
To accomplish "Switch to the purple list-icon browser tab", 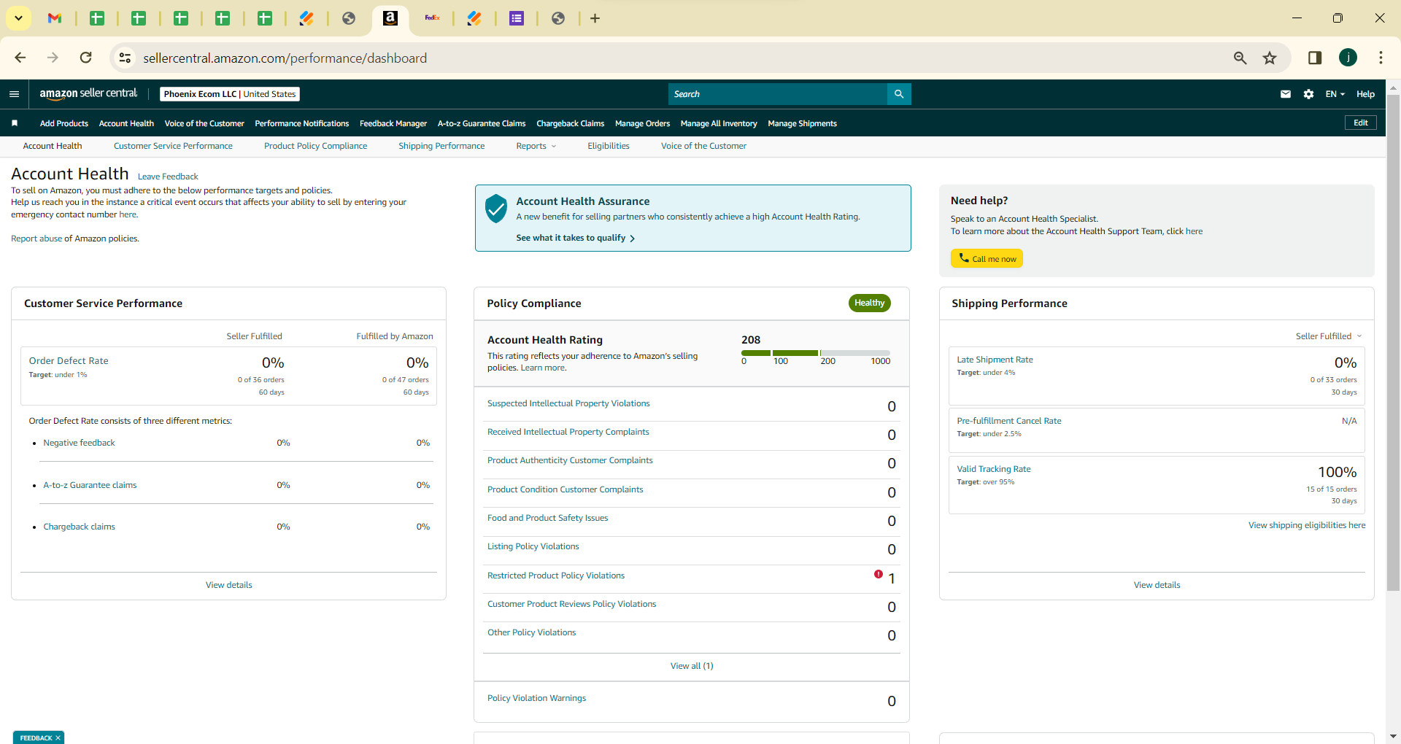I will pos(517,18).
